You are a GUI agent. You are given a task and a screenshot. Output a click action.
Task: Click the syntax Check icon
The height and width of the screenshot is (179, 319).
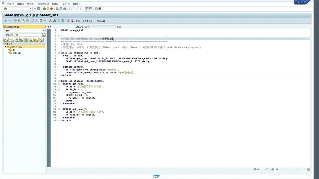[x=33, y=21]
